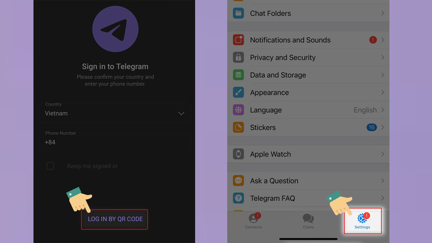Tap the Apple Watch icon
Screen dimensions: 432x243
click(x=238, y=154)
